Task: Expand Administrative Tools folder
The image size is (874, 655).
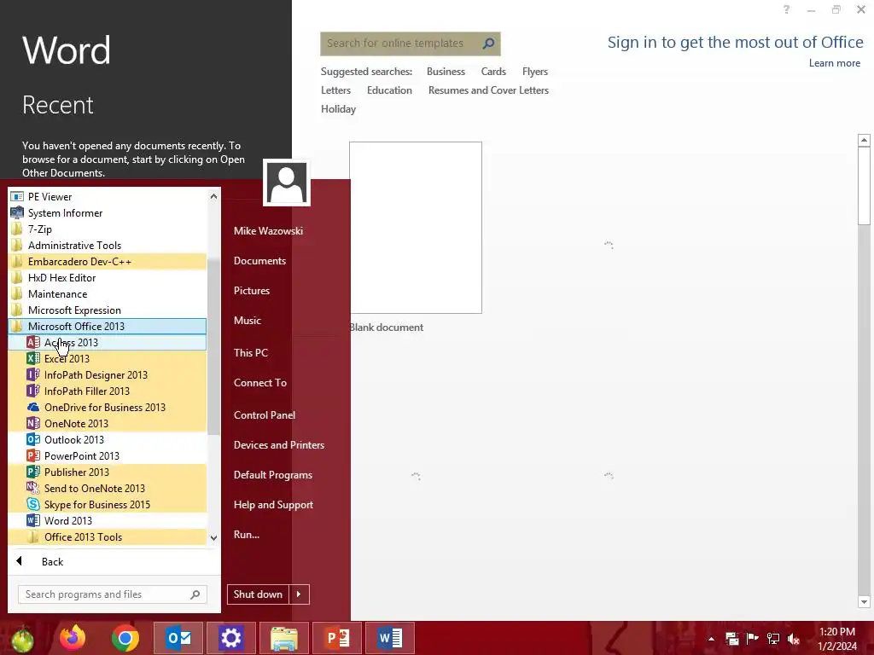Action: point(107,245)
